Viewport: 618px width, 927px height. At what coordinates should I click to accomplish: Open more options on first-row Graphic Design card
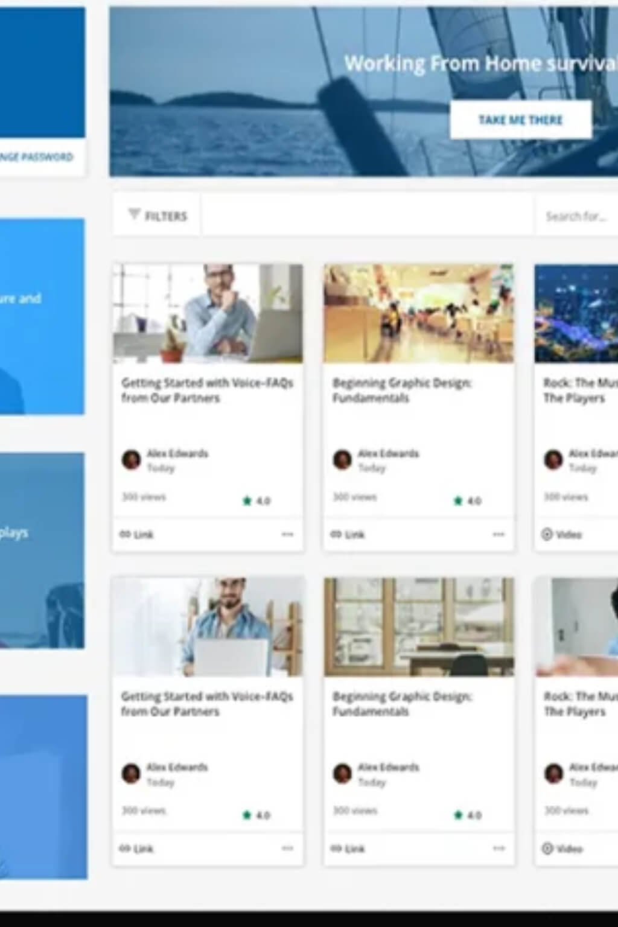point(499,534)
